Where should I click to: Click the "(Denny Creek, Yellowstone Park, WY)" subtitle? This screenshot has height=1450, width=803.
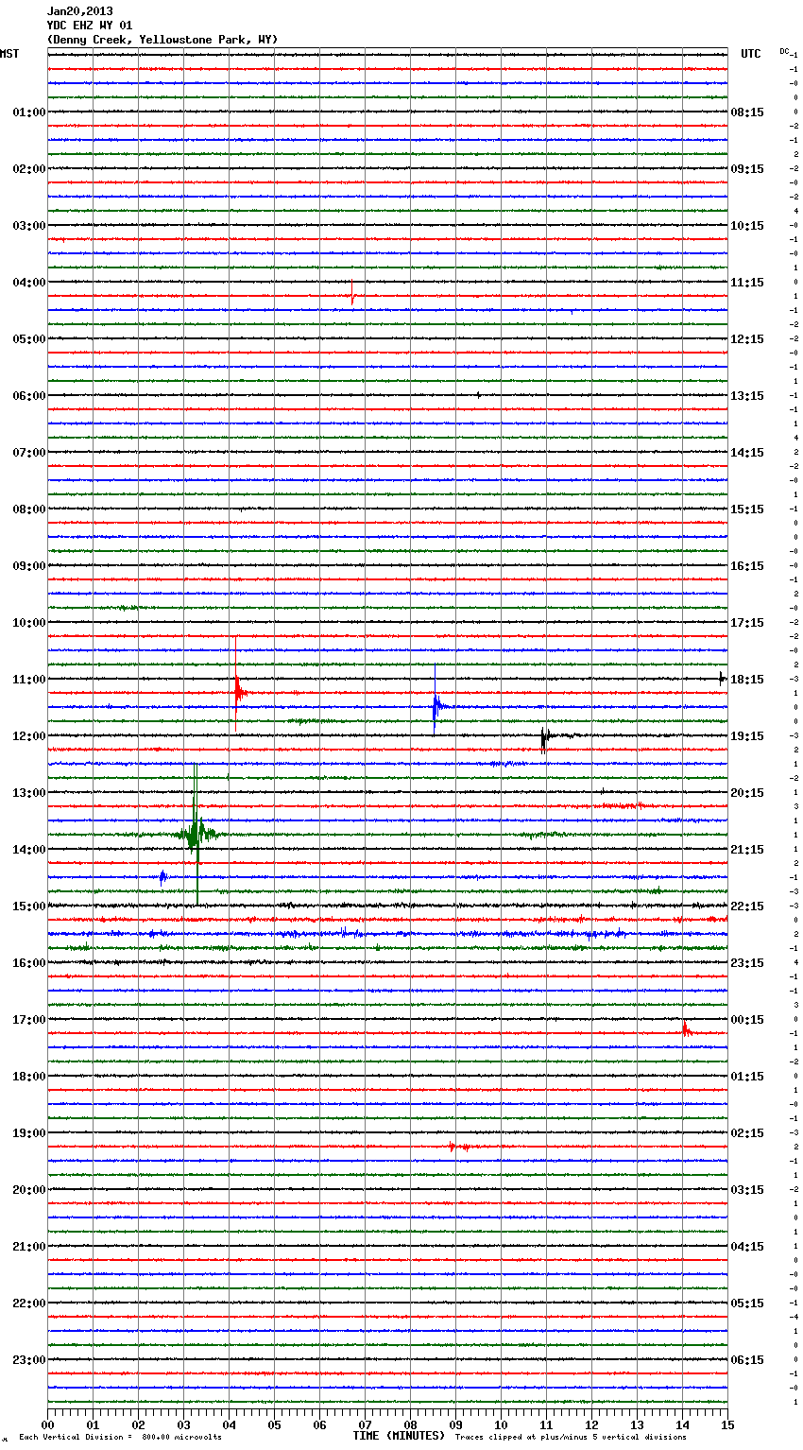coord(162,40)
